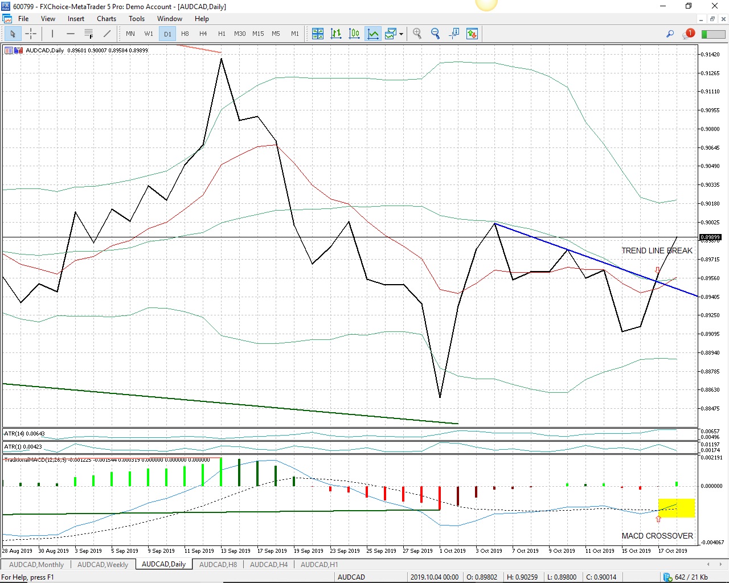
Task: Restore the inner chart window
Action: 712,19
